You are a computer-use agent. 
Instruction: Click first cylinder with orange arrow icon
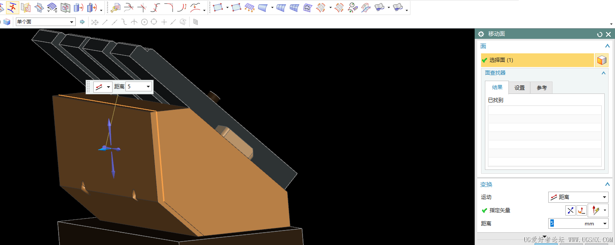78,7
